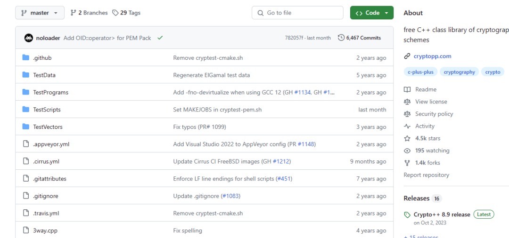Open link #1083 in .gitignore commit
Screen dimensions: 509x238
point(230,196)
